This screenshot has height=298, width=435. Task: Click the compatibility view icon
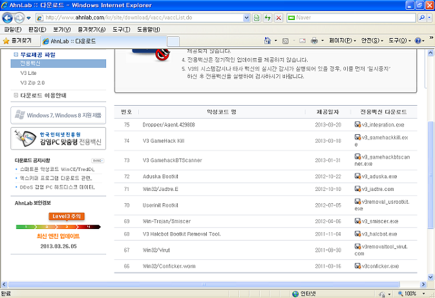(x=257, y=18)
